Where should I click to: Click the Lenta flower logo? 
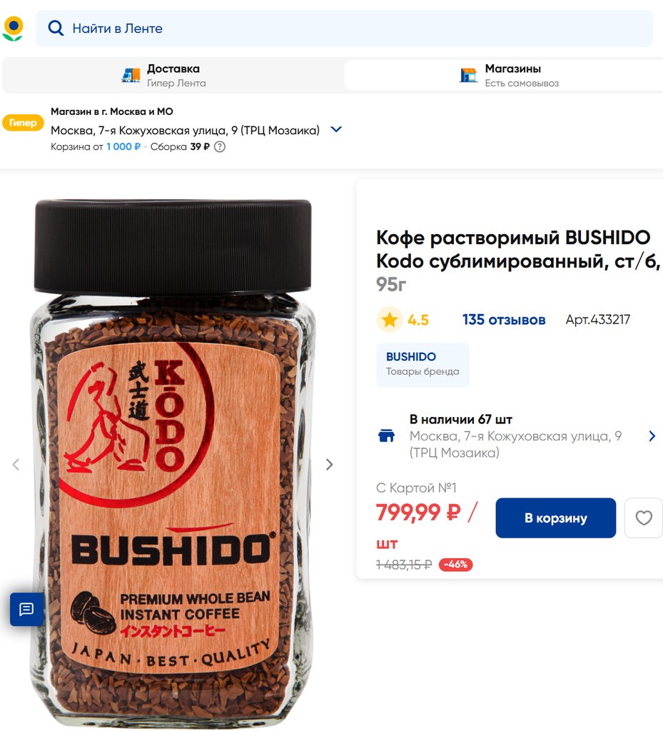click(x=13, y=29)
